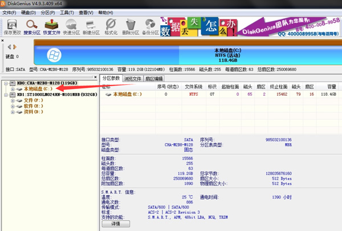Viewport: 342px width, 231px height.
Task: Collapse the HD1:ST1000LM024 disk node
Action: click(5, 94)
